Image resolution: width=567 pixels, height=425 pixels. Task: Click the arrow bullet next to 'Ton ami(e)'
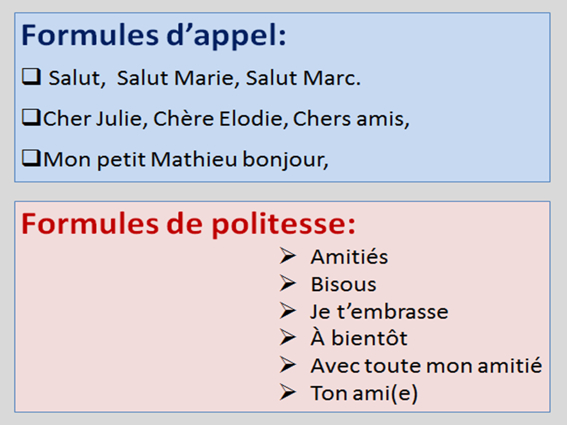coord(288,392)
